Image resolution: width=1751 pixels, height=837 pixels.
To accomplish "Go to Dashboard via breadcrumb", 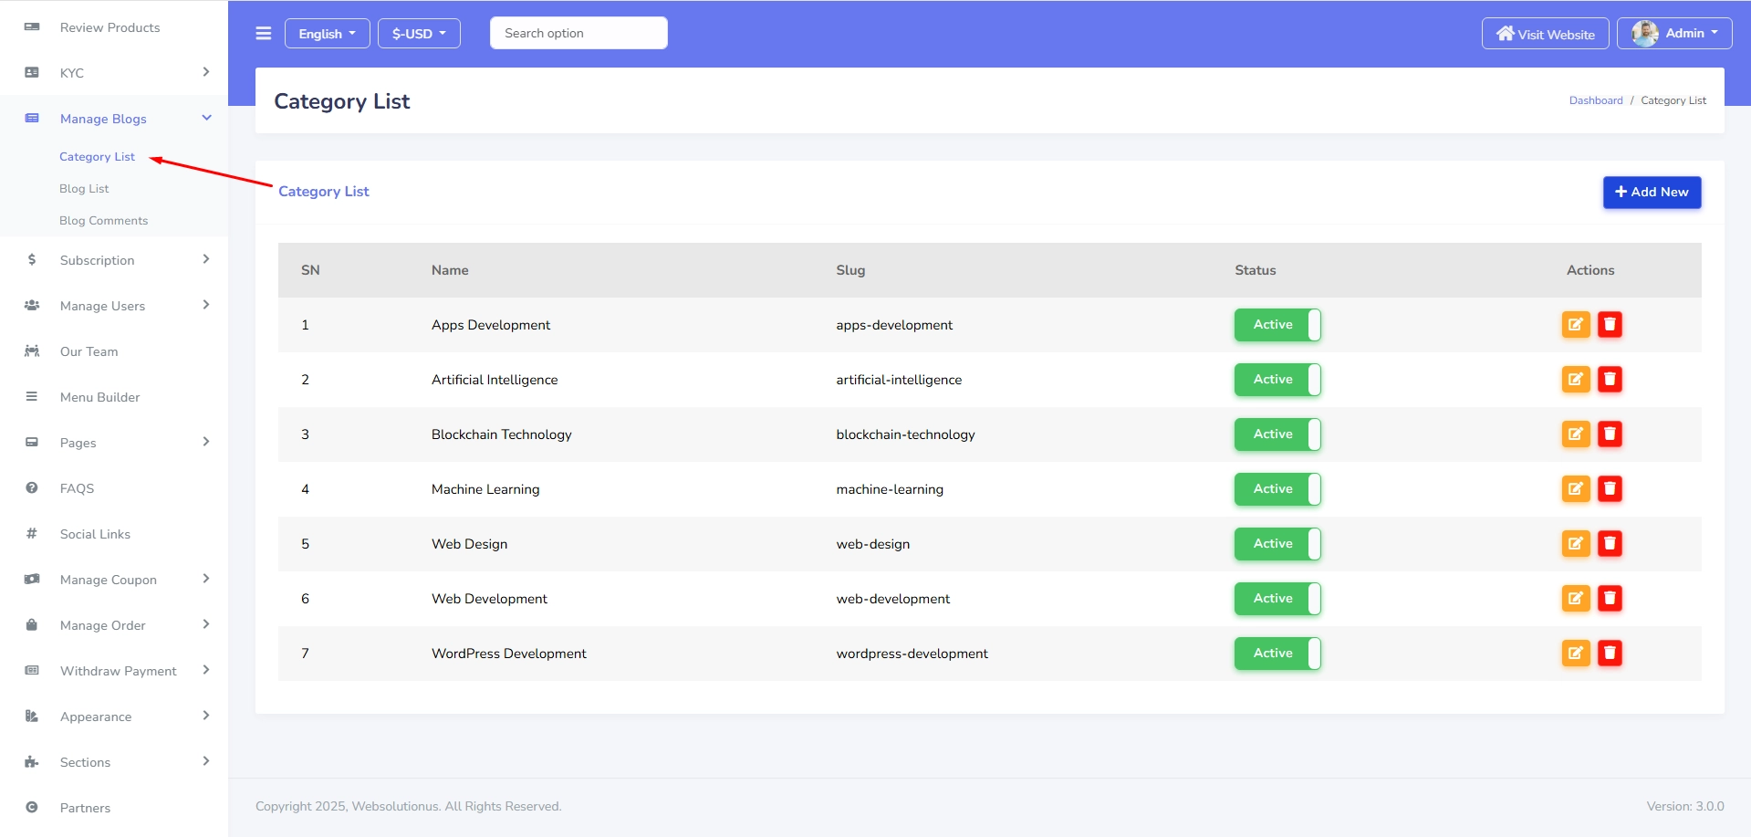I will click(x=1596, y=100).
